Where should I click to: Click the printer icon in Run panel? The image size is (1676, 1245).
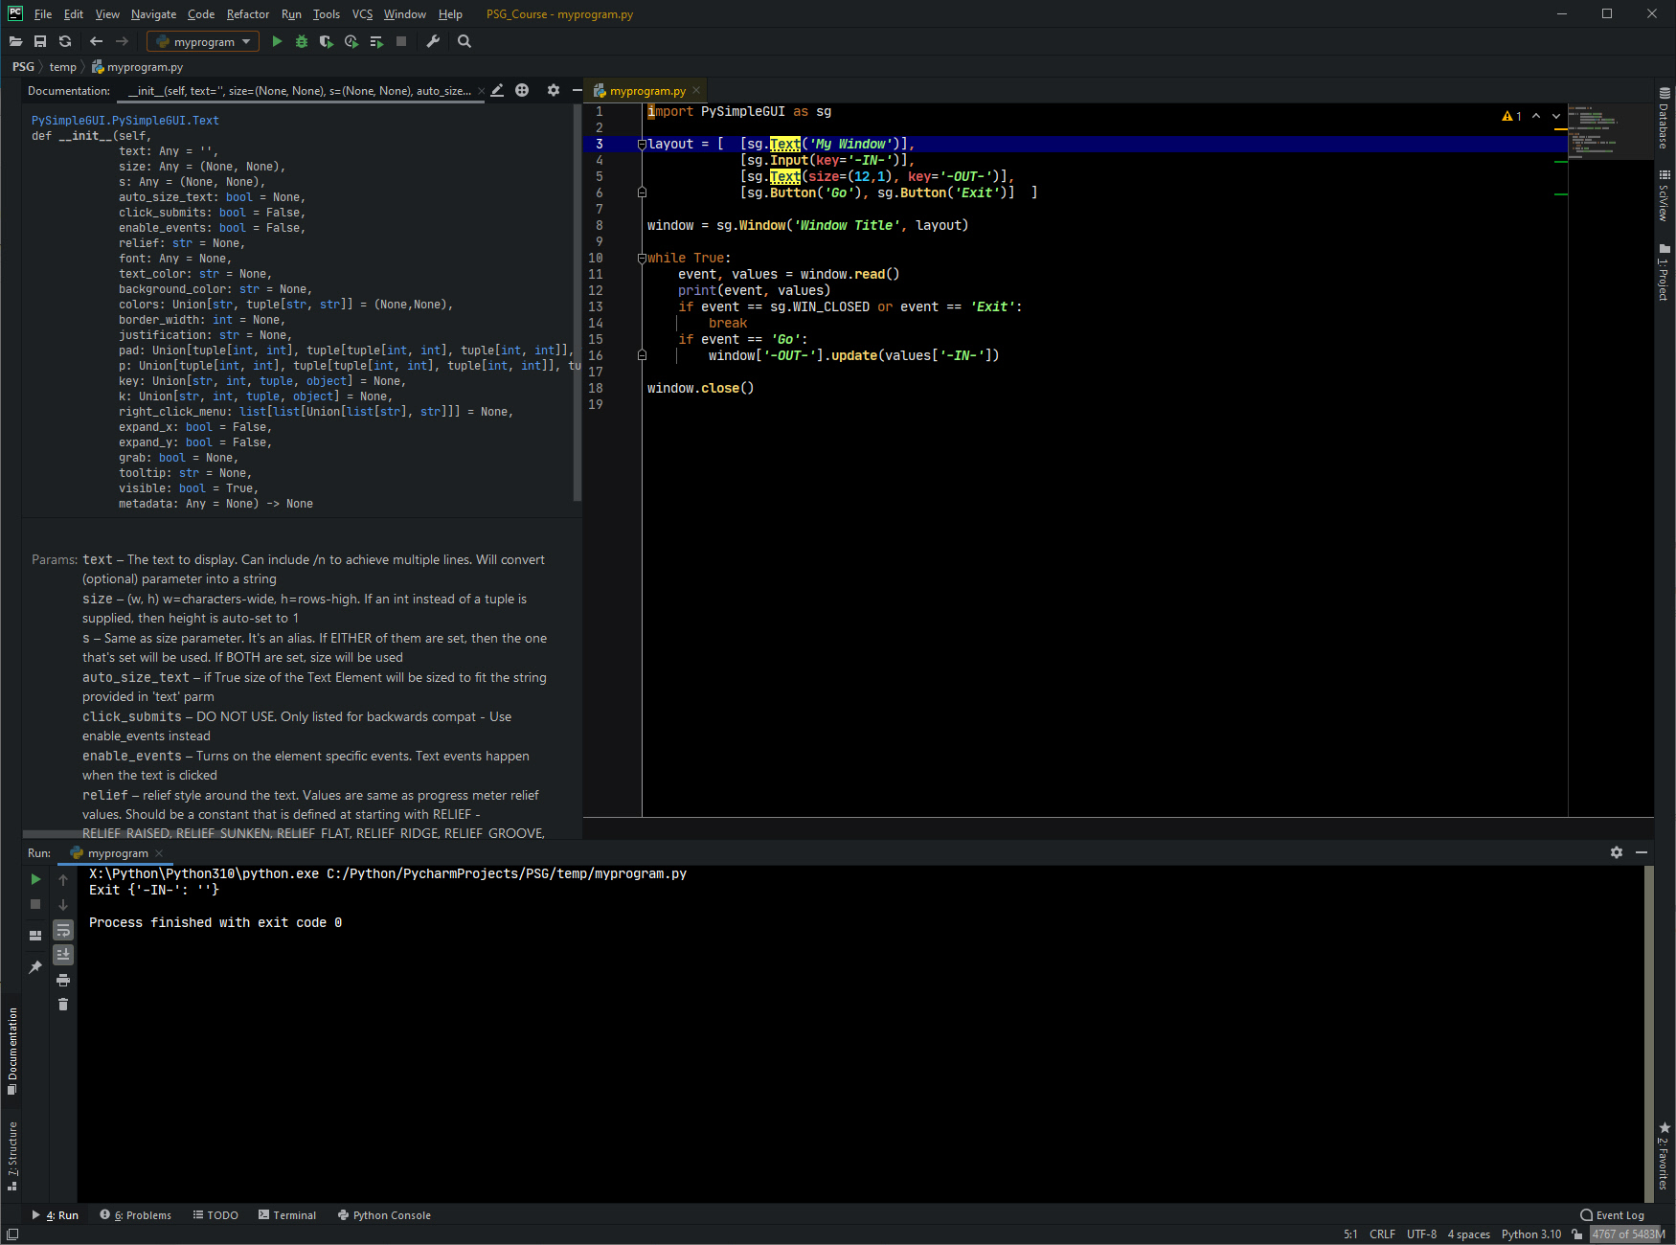[63, 980]
